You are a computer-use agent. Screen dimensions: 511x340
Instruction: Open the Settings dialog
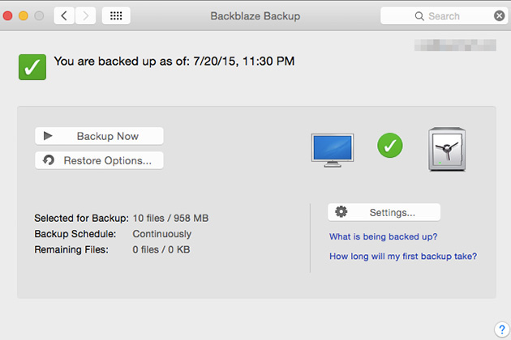click(384, 212)
